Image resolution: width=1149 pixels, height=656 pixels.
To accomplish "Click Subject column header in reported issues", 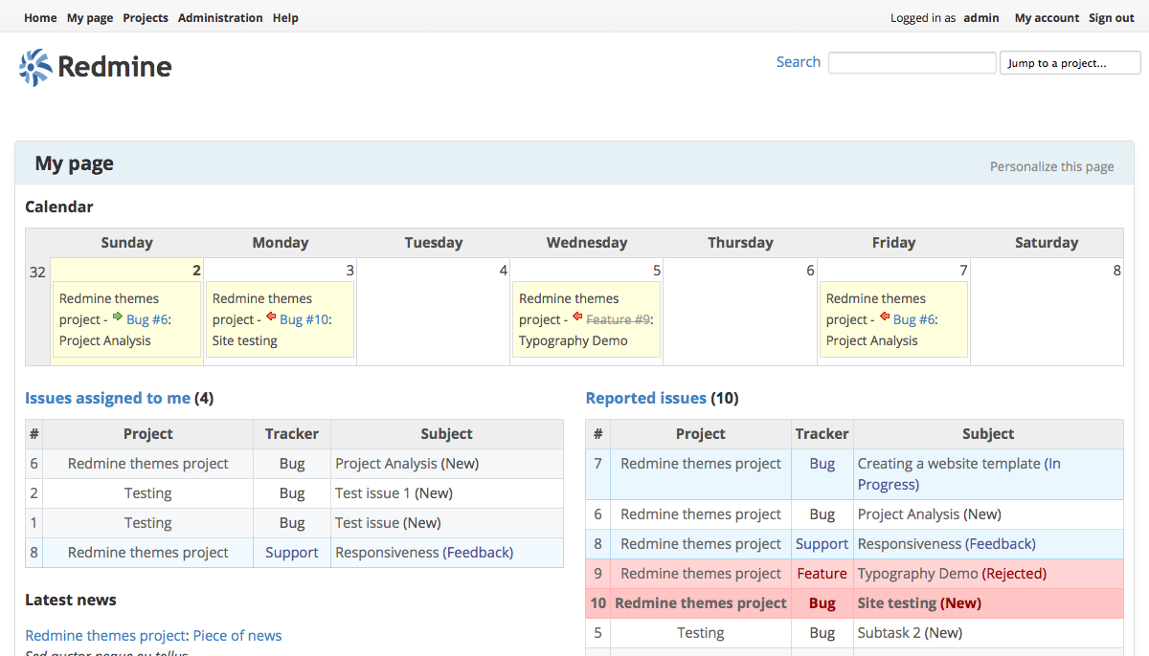I will (988, 433).
